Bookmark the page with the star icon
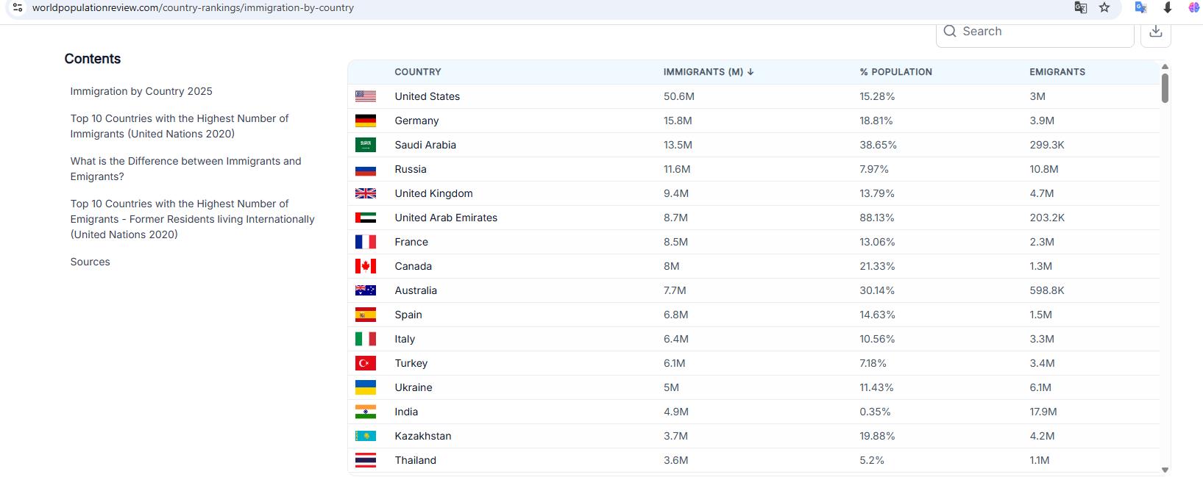Screen dimensions: 1203x480 1104,7
